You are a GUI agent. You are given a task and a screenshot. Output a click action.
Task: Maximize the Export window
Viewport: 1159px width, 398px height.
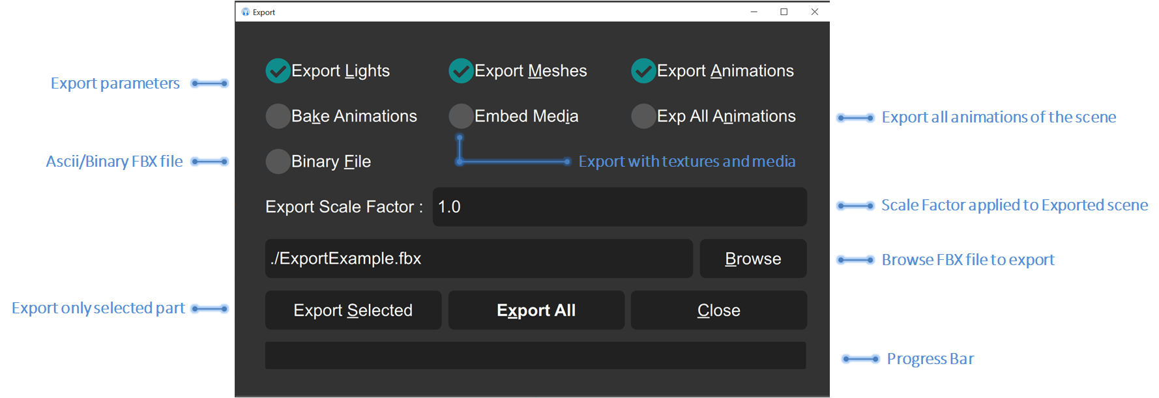[x=784, y=12]
